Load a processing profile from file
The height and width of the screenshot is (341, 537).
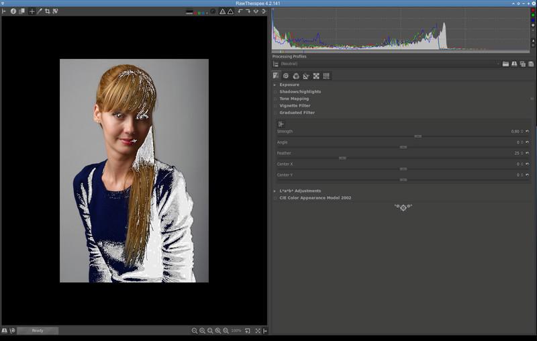[x=505, y=64]
